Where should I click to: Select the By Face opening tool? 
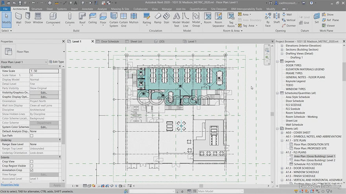tap(268, 20)
